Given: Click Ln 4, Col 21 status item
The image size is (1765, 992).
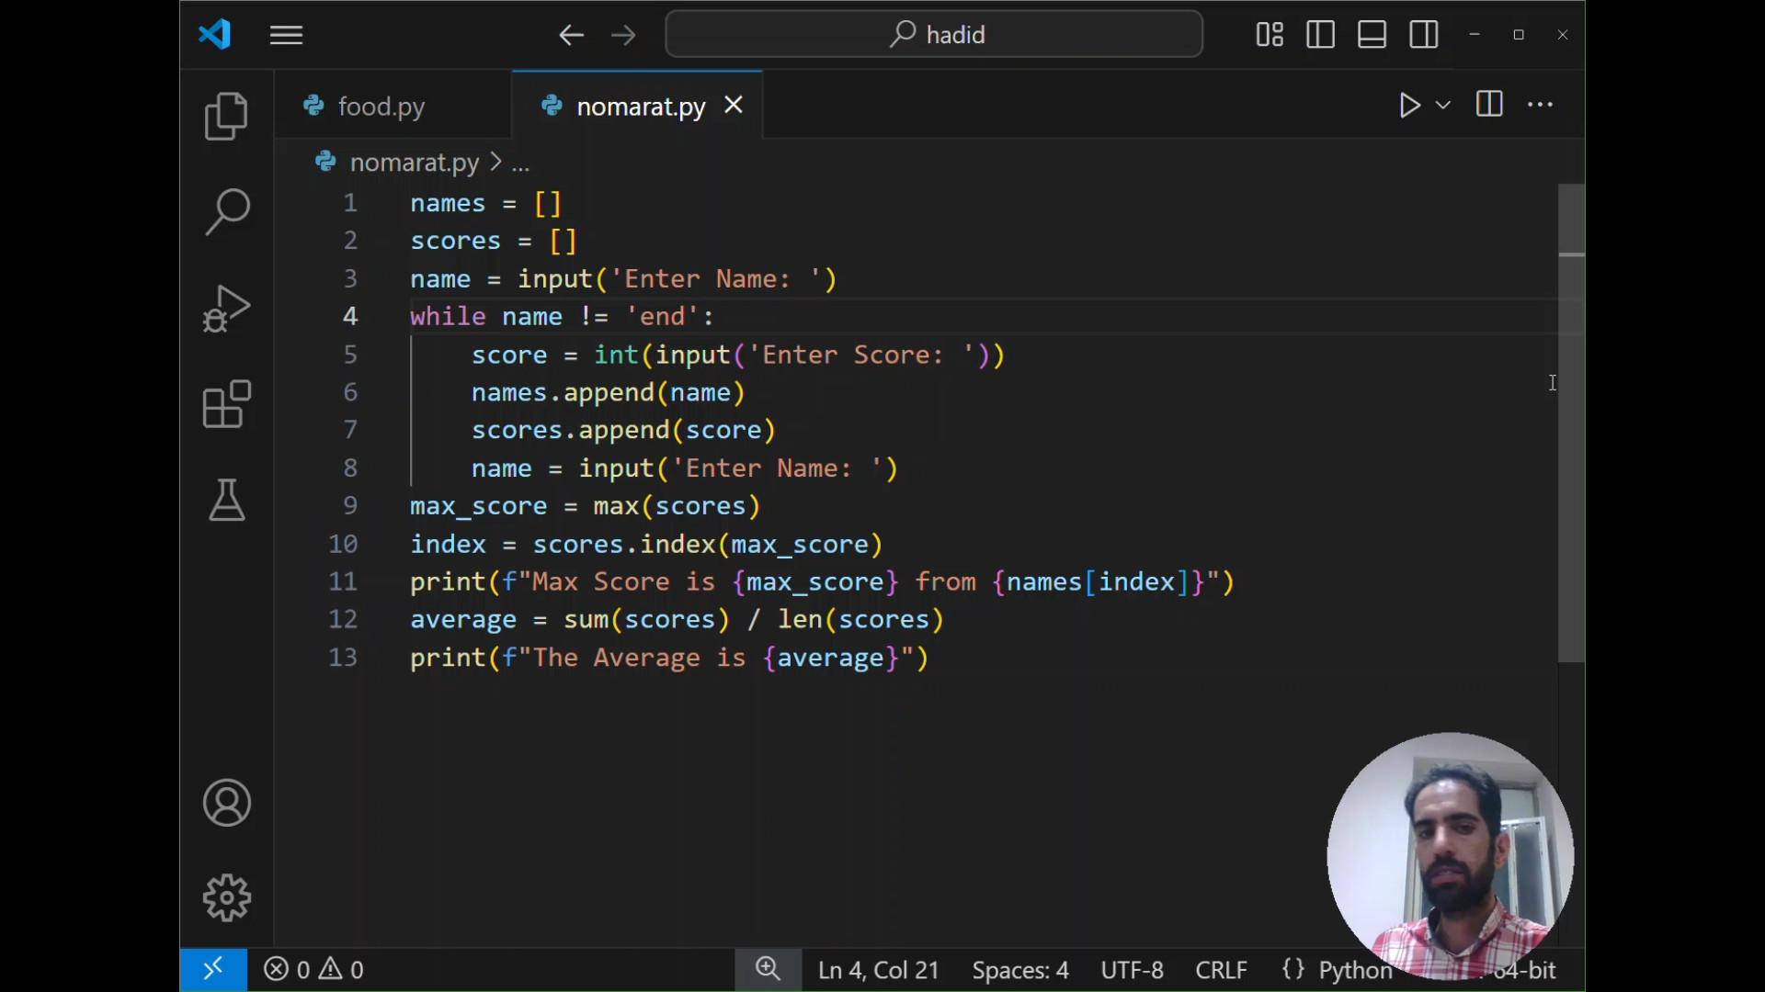Looking at the screenshot, I should pos(878,970).
